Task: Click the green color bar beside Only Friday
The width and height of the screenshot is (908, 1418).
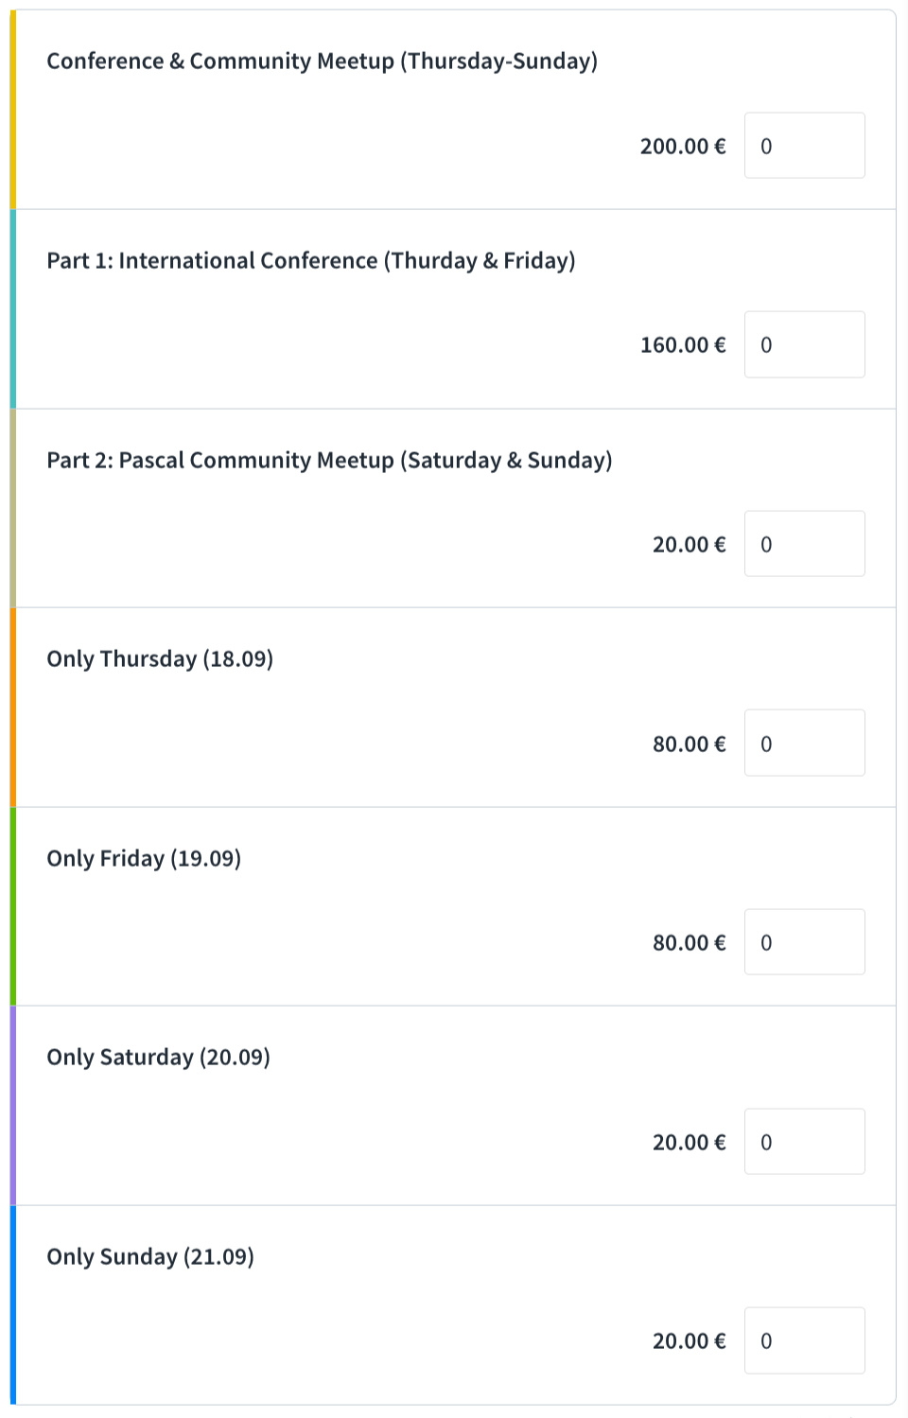Action: tap(13, 906)
